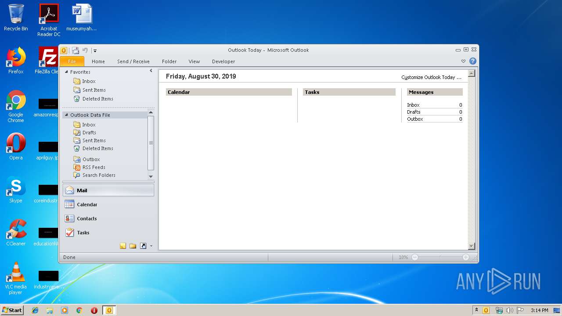The image size is (562, 316).
Task: Click the Calendar section header
Action: pyautogui.click(x=229, y=92)
